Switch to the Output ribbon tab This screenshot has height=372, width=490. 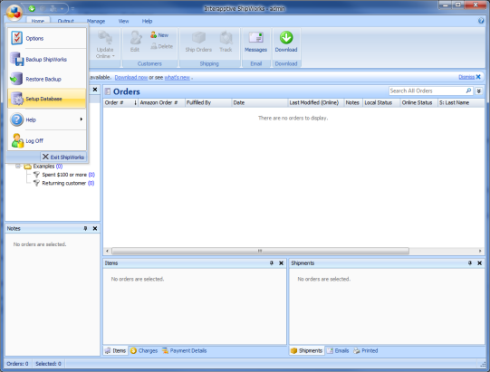65,21
